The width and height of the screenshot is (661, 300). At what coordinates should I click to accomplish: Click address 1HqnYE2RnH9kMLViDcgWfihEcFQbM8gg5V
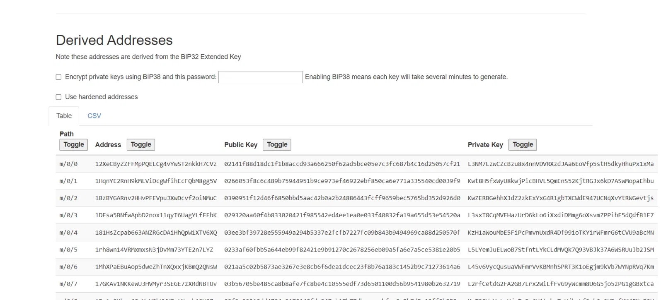pos(156,181)
